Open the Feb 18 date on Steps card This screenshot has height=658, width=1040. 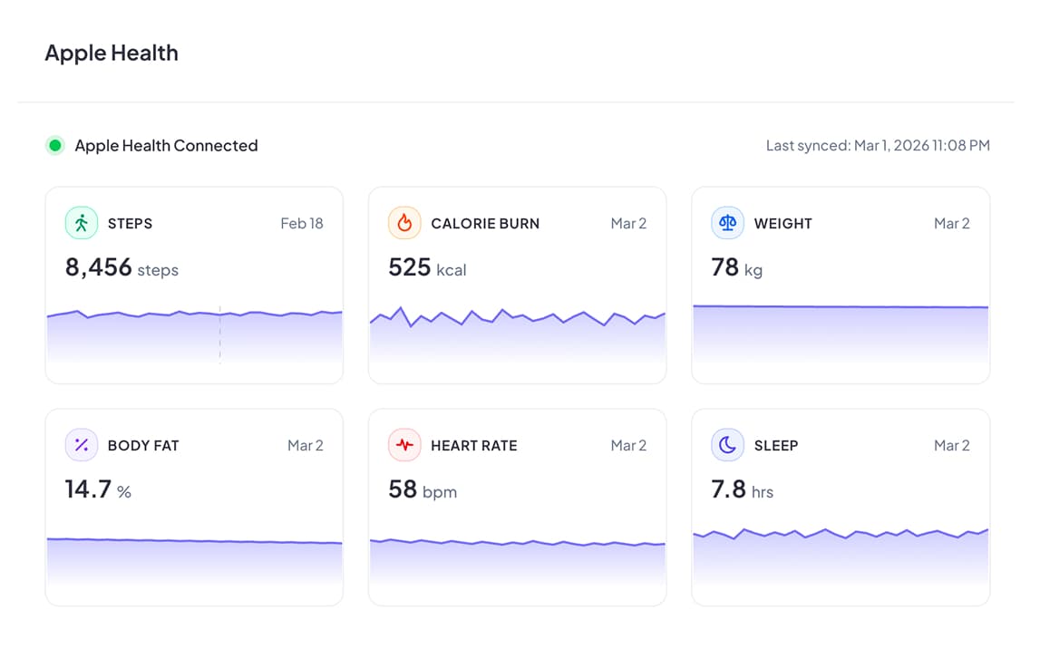point(302,223)
